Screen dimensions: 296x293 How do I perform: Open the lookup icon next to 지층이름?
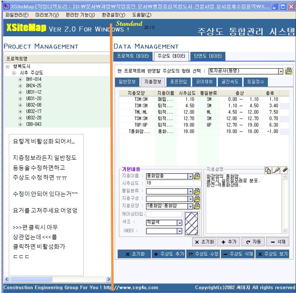[x=197, y=176]
